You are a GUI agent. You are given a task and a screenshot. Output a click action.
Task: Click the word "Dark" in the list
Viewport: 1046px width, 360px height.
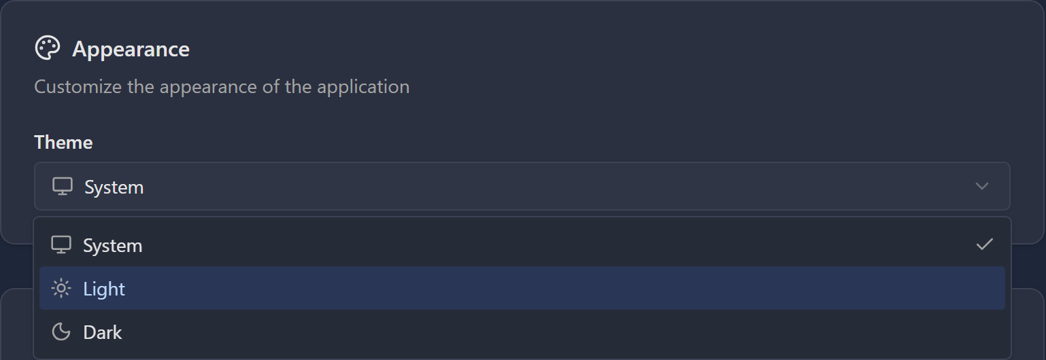point(103,332)
